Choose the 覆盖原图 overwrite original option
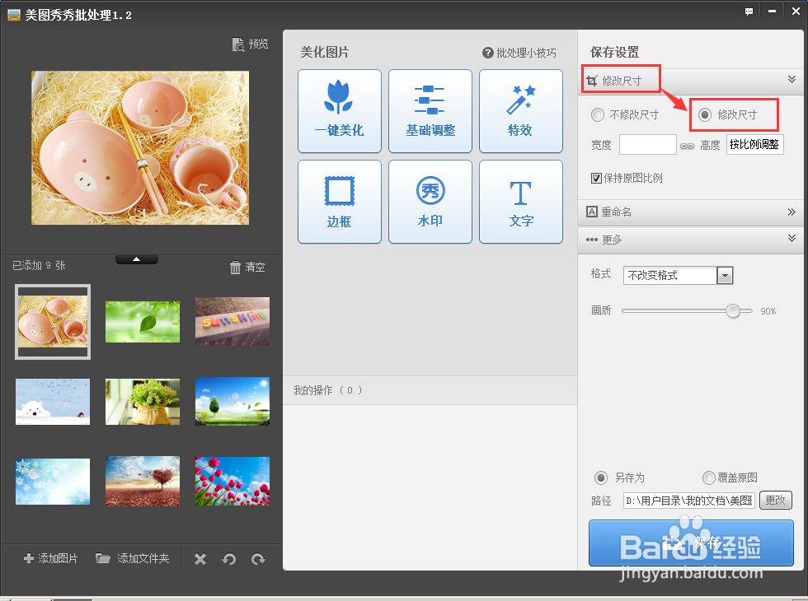The height and width of the screenshot is (601, 808). pos(708,478)
